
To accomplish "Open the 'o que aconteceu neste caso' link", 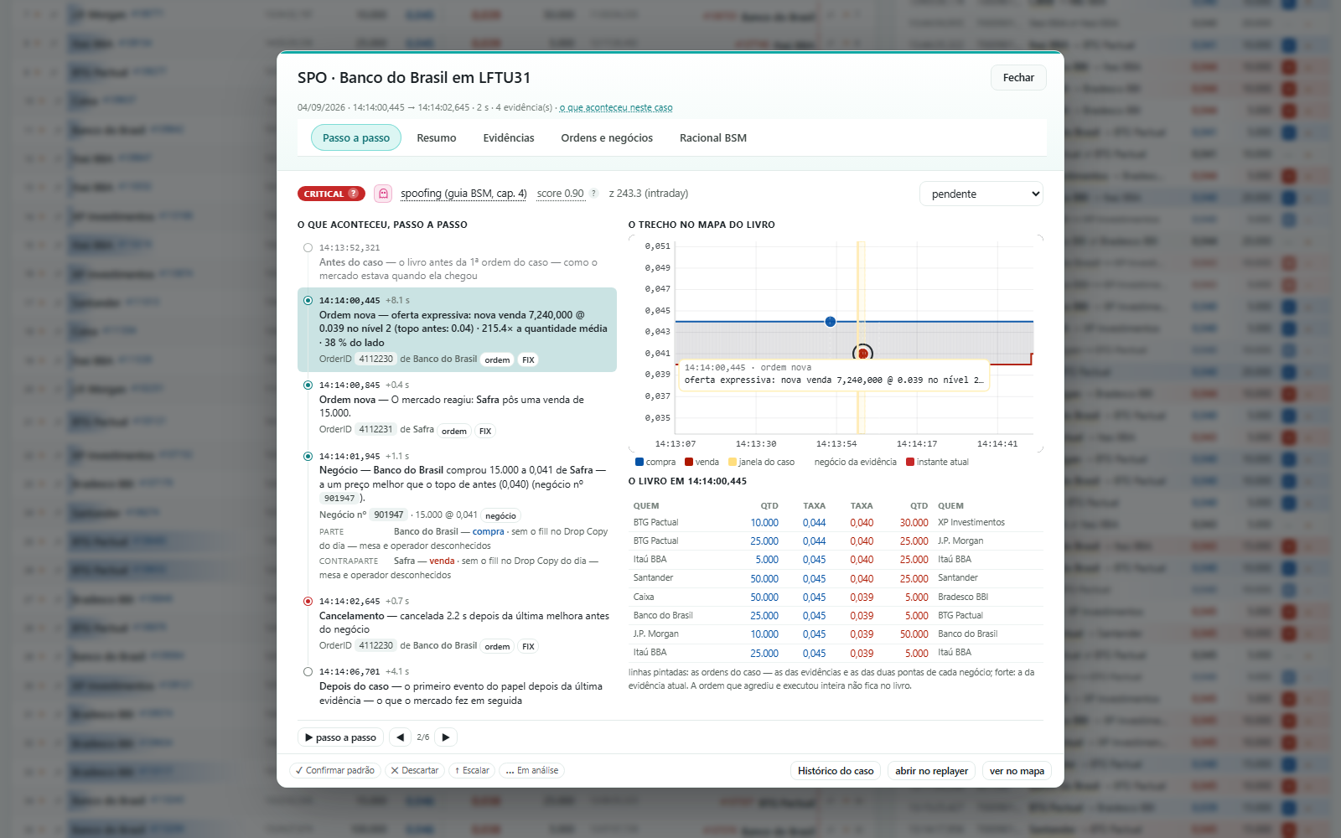I will pyautogui.click(x=616, y=107).
